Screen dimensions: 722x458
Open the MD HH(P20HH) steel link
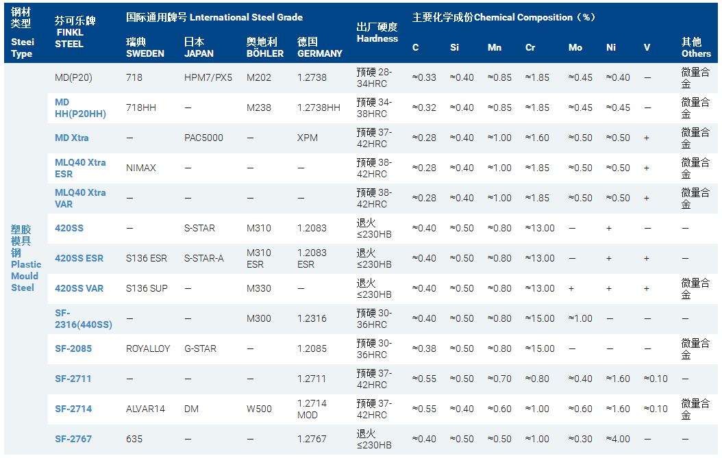(80, 107)
